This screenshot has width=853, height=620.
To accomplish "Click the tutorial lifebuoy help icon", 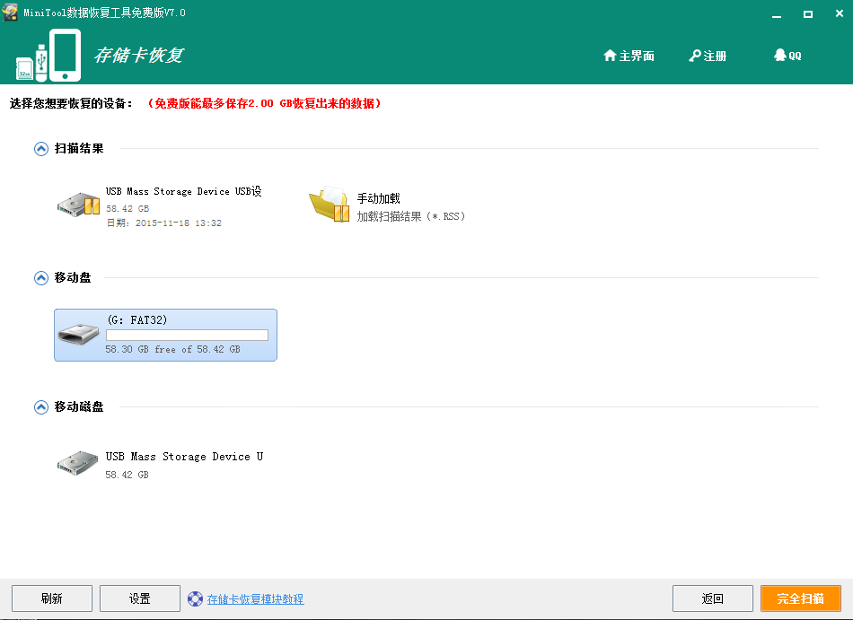I will (196, 598).
